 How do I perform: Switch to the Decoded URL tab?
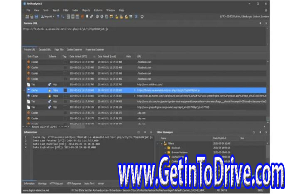coord(45,50)
